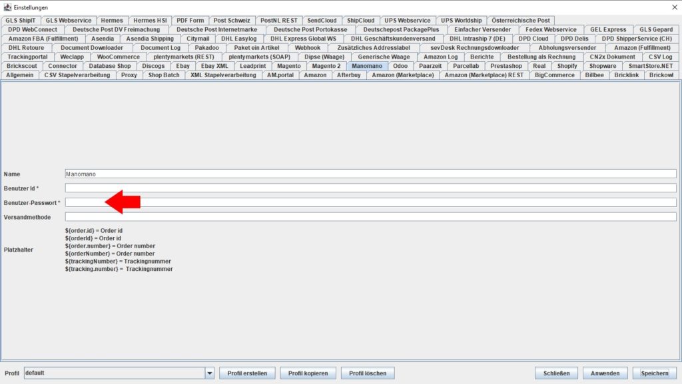Open the Österreichische Post tab

coord(521,21)
